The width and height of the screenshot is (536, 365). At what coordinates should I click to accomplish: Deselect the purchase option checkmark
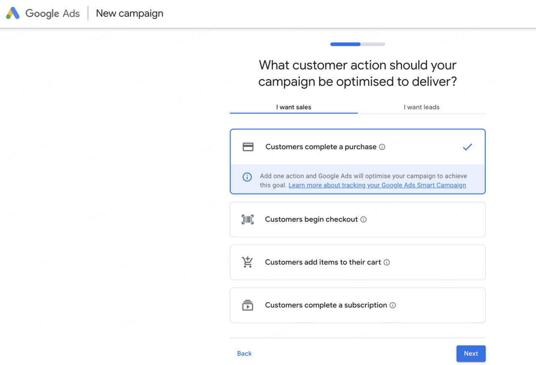pyautogui.click(x=467, y=147)
